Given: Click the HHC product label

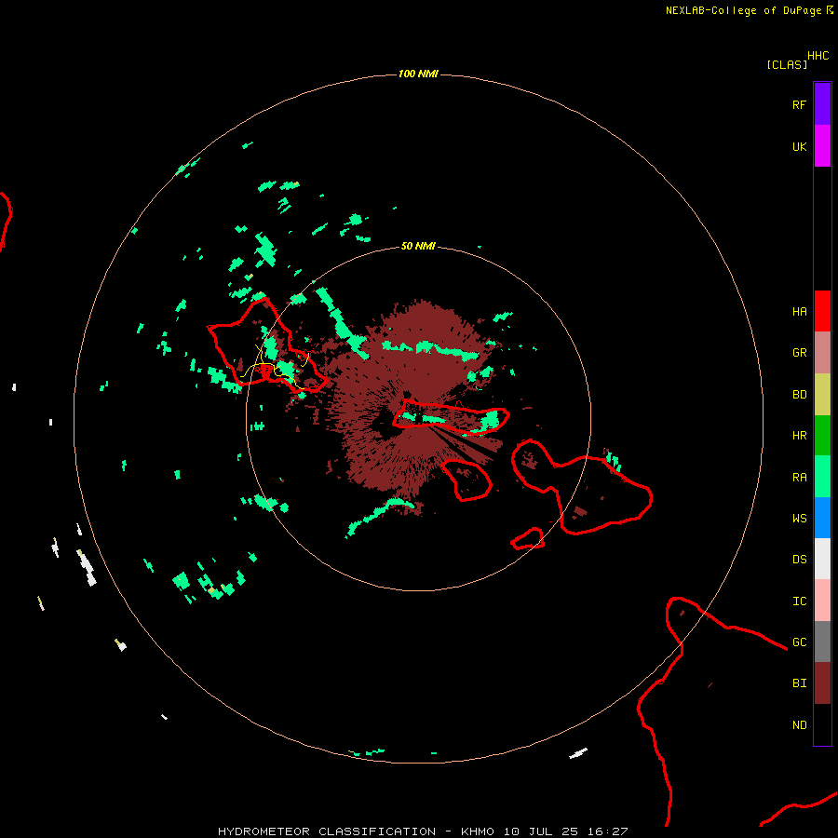Looking at the screenshot, I should (x=818, y=56).
